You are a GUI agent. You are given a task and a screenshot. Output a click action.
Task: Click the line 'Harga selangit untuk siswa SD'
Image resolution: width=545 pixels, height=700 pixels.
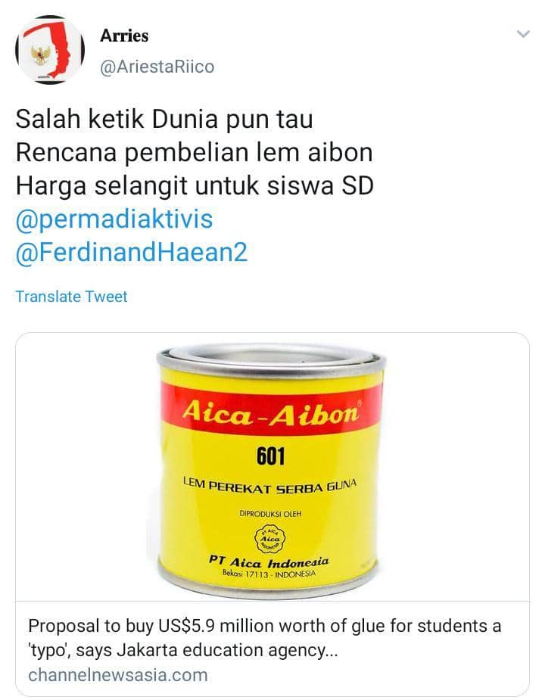[x=195, y=185]
